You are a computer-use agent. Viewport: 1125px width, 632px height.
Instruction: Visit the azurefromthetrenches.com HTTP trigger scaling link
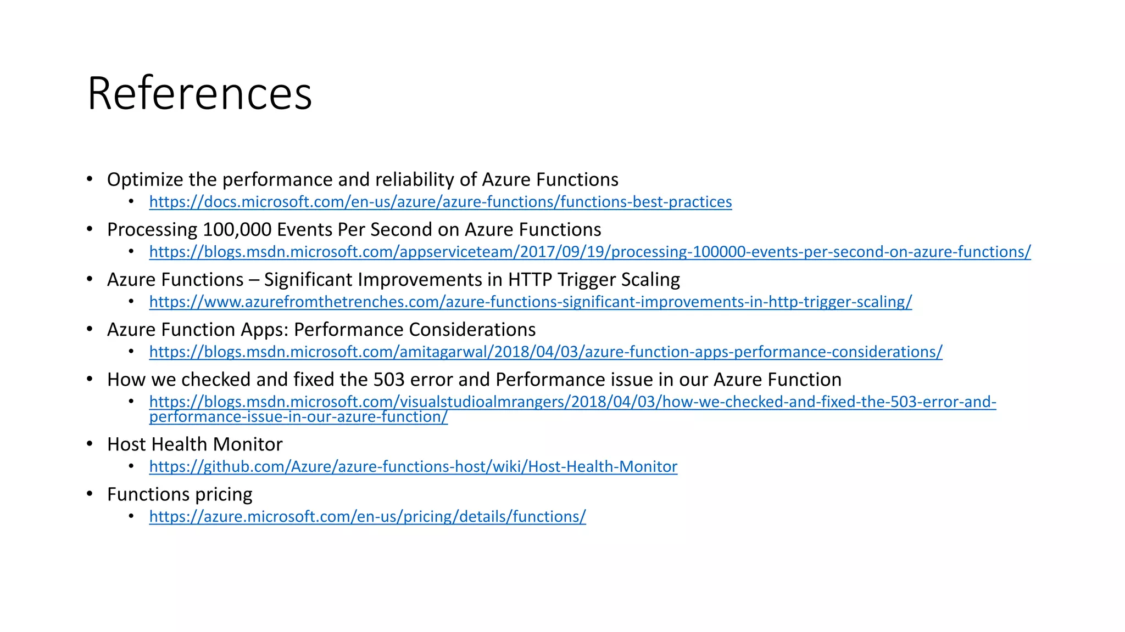[x=530, y=302]
